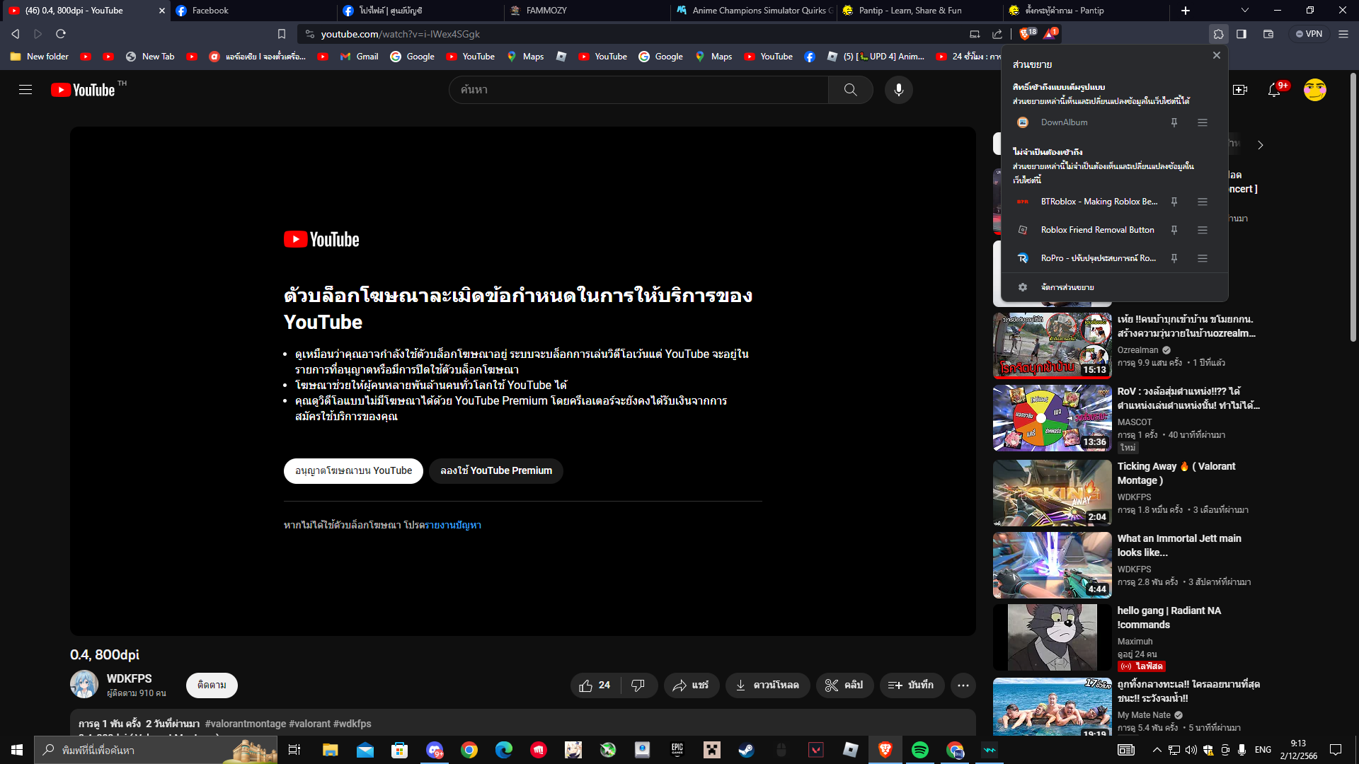The width and height of the screenshot is (1359, 764).
Task: Open the report problem link
Action: pyautogui.click(x=453, y=526)
